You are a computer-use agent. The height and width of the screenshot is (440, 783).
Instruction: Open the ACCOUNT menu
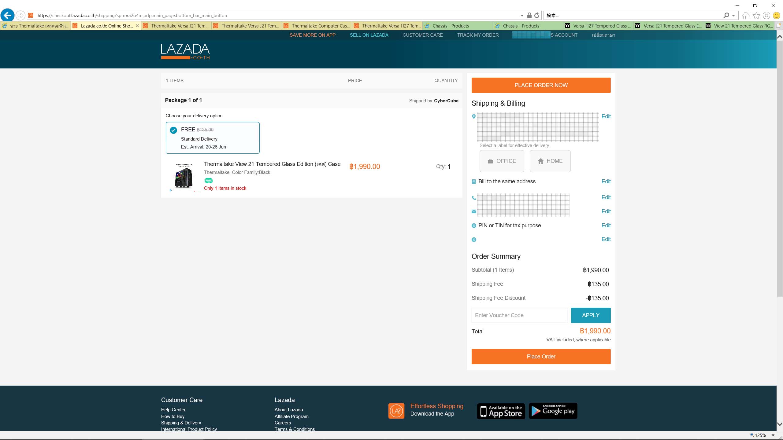point(545,35)
